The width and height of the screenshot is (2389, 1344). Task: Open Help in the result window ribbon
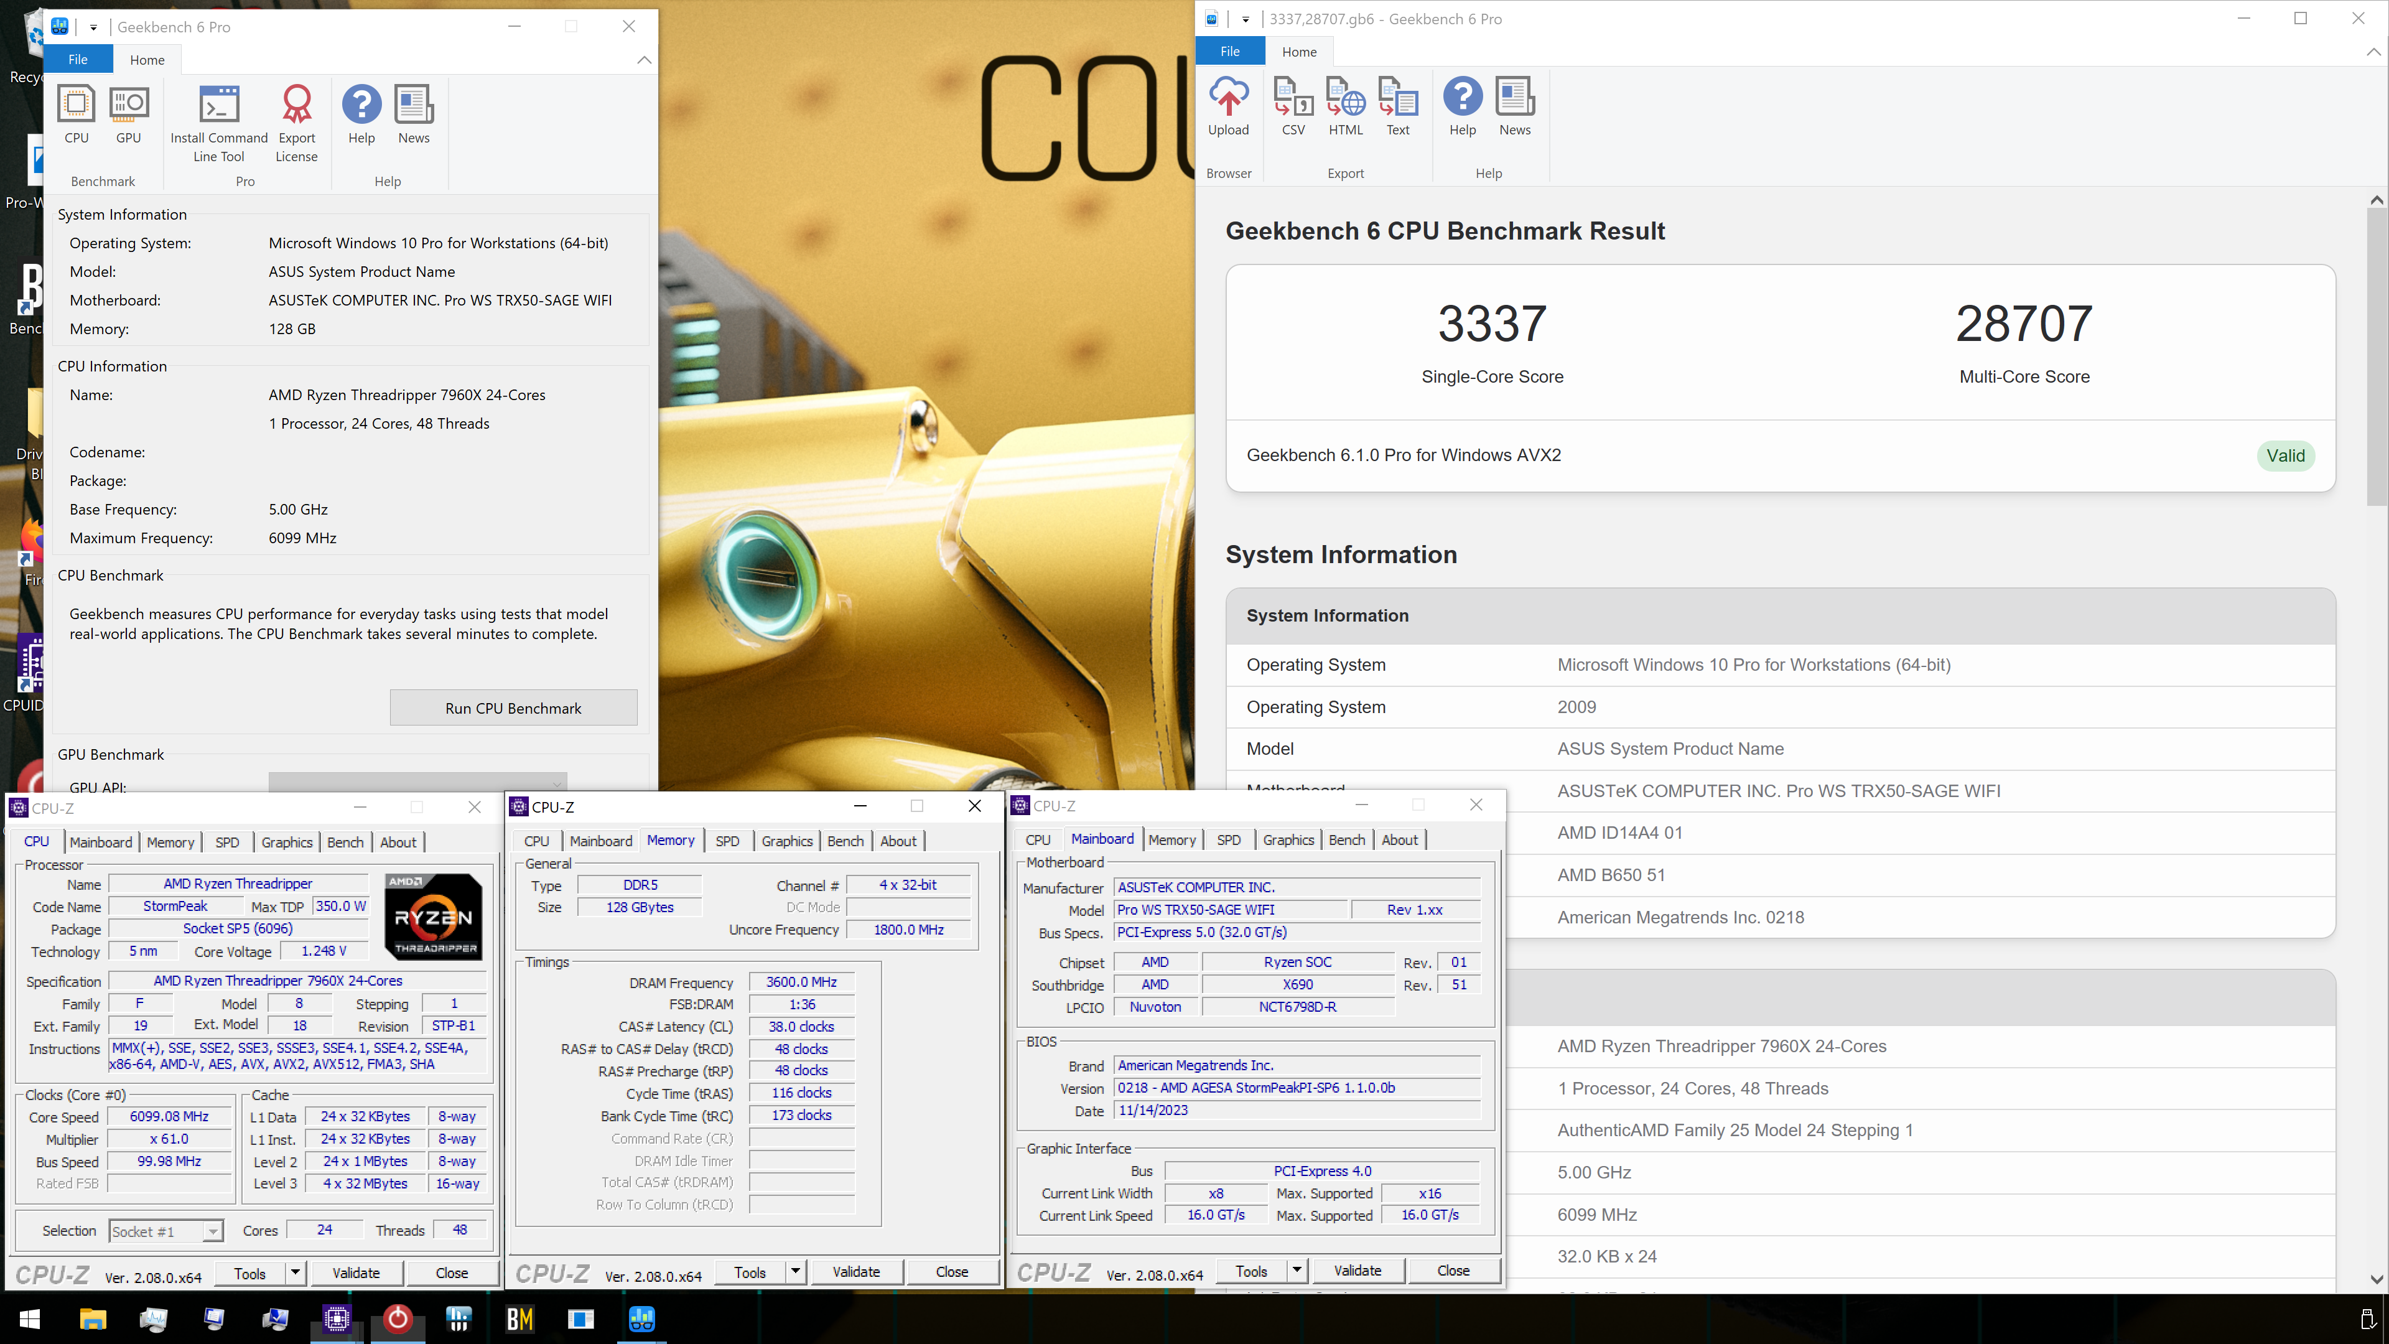click(1463, 106)
